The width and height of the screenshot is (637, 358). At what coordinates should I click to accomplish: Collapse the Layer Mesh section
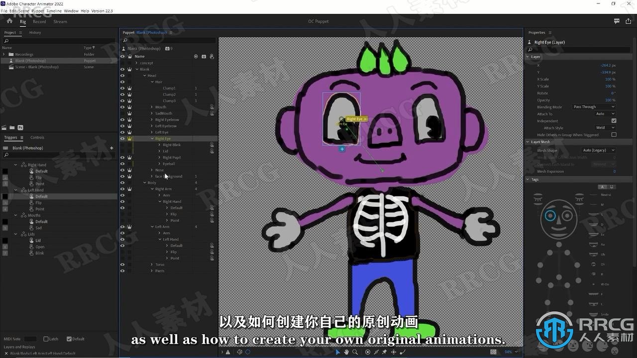(528, 142)
